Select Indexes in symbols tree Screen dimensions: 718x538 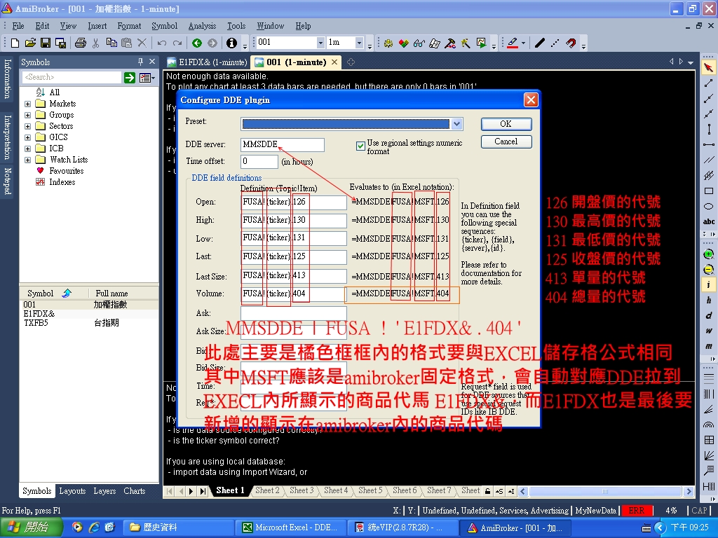pyautogui.click(x=62, y=182)
